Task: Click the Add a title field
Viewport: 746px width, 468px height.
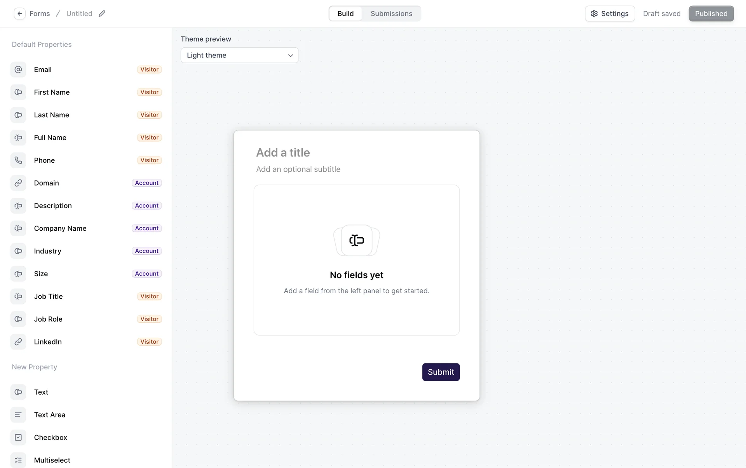Action: 283,153
